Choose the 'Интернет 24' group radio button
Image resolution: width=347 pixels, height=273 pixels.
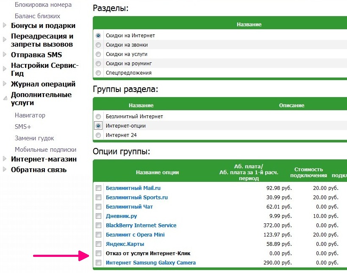(x=98, y=135)
